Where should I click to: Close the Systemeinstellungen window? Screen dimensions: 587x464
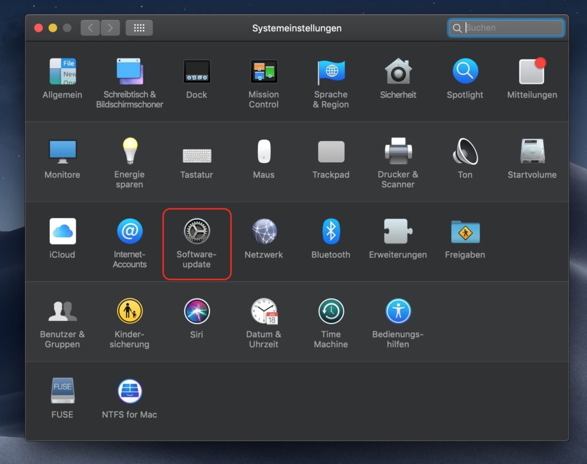pos(38,28)
